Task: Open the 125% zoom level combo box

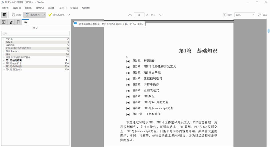Action: click(244, 15)
